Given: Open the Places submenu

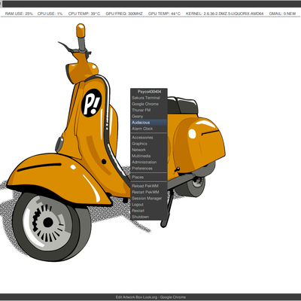Looking at the screenshot, I should (x=149, y=177).
